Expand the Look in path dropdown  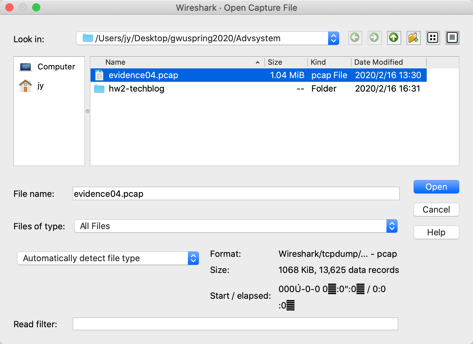click(333, 38)
